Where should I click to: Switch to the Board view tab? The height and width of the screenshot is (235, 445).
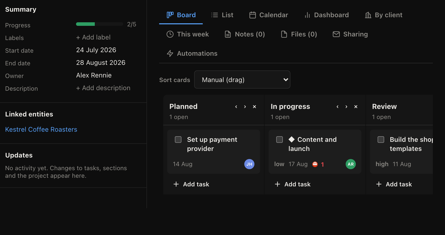181,15
